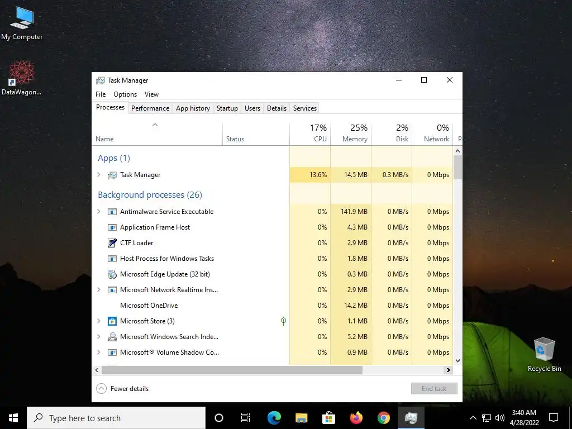572x429 pixels.
Task: Click the Antimalware Service Executable icon
Action: point(112,212)
